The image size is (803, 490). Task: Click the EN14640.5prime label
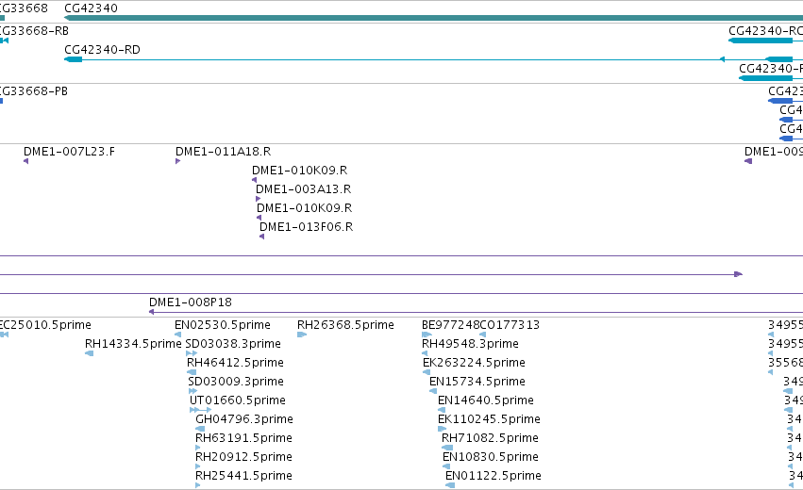486,400
